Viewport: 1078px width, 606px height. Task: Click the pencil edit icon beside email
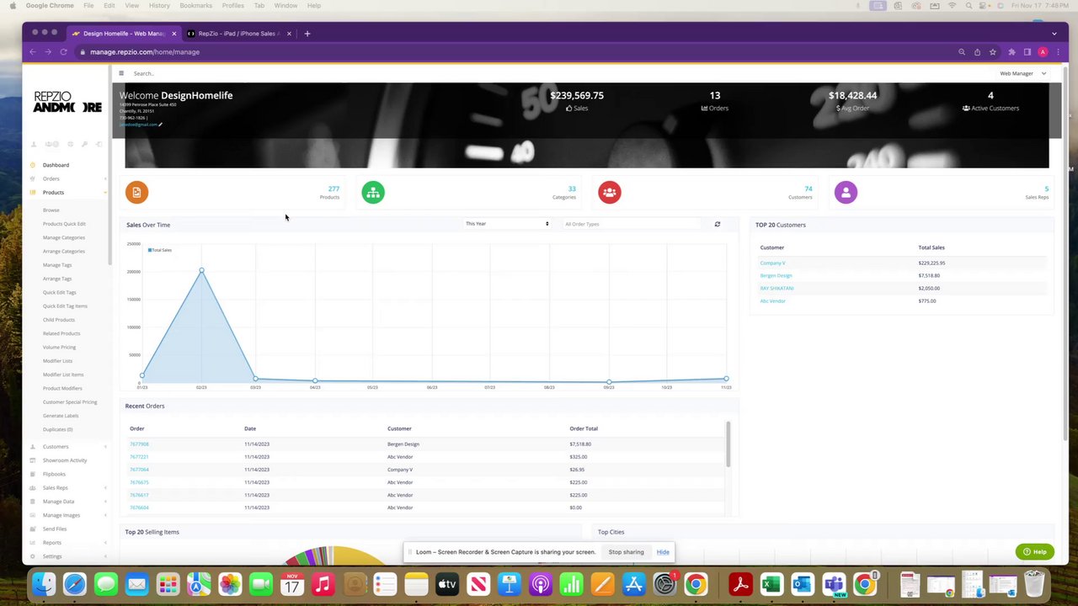click(x=160, y=125)
